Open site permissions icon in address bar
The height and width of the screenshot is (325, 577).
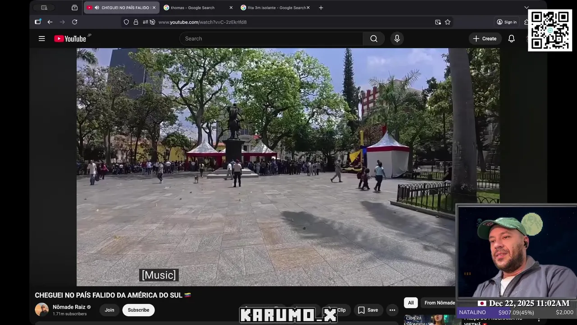pyautogui.click(x=145, y=22)
